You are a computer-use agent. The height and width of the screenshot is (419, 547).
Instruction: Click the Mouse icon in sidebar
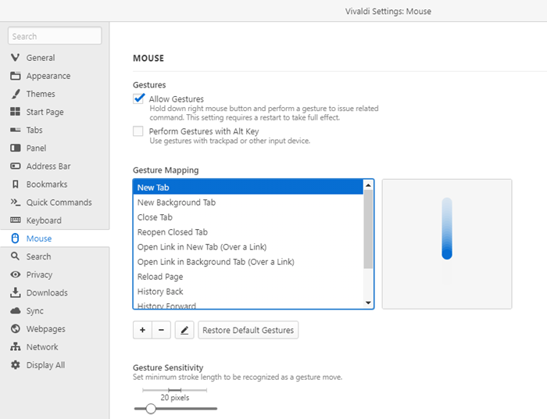(15, 238)
